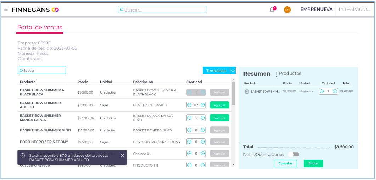Click the quantity field showing 87
This screenshot has width=376, height=180.
pyautogui.click(x=196, y=105)
